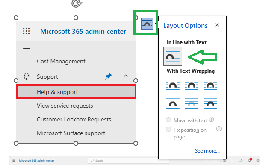Click the rotation handle above the picture
Viewport: 260px width, 165px height.
pos(77,3)
